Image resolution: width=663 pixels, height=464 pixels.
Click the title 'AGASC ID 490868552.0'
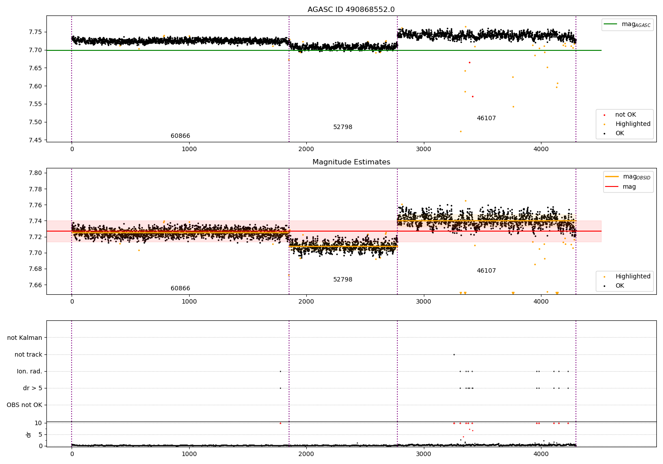click(x=351, y=10)
